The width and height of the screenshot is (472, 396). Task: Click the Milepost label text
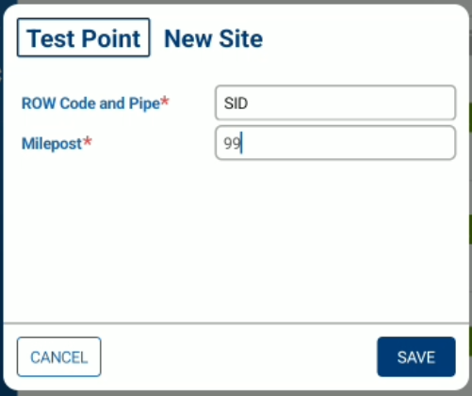[x=52, y=144]
